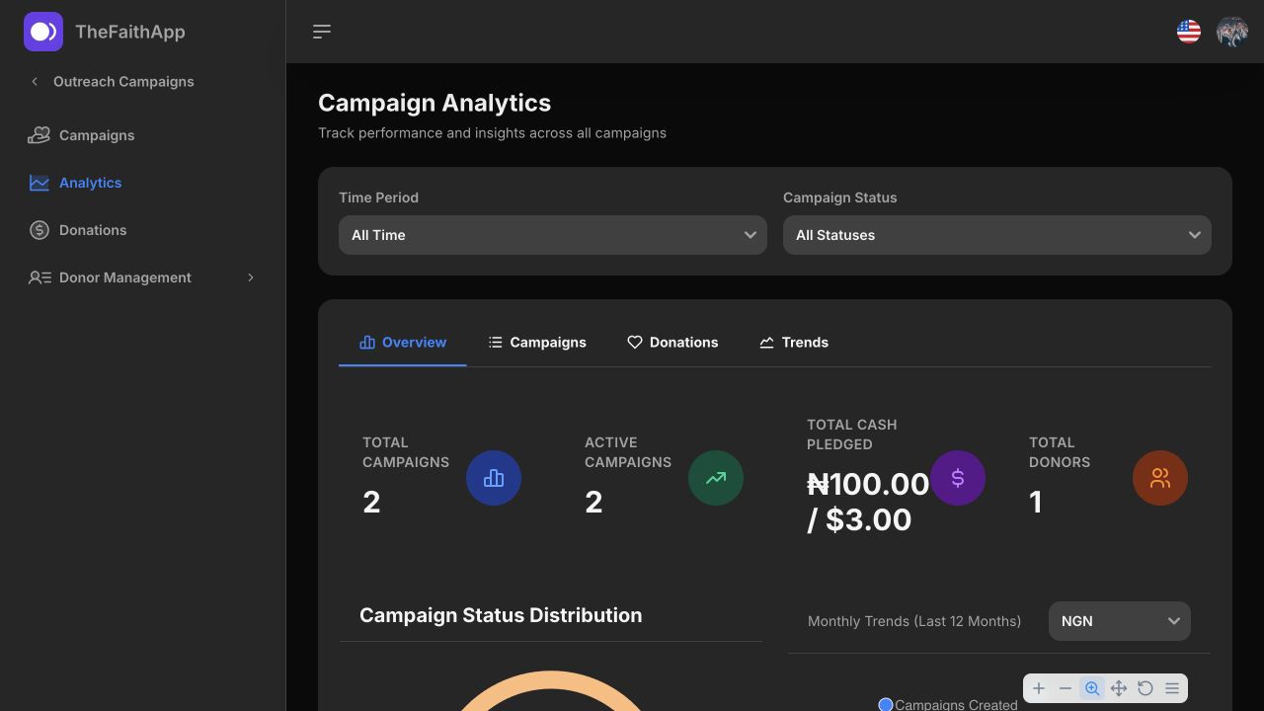1264x711 pixels.
Task: Click Total Campaigns bar chart icon
Action: click(x=494, y=478)
